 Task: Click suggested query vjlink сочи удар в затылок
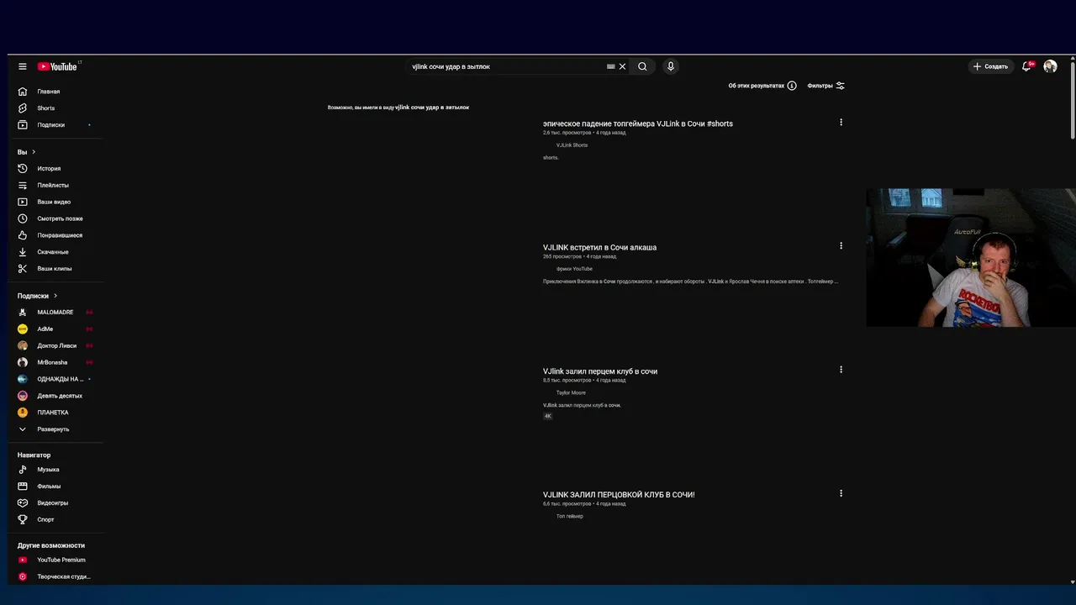point(432,108)
